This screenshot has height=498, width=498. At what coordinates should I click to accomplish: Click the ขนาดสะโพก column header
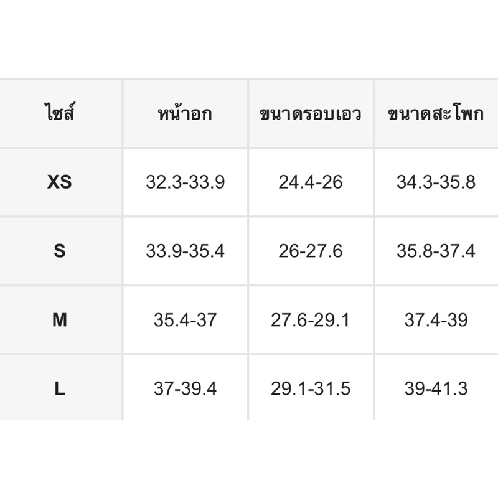pos(435,115)
